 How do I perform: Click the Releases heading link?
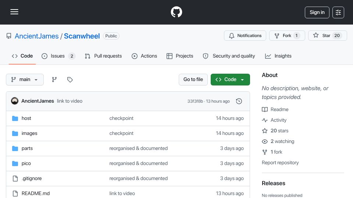[x=273, y=183]
